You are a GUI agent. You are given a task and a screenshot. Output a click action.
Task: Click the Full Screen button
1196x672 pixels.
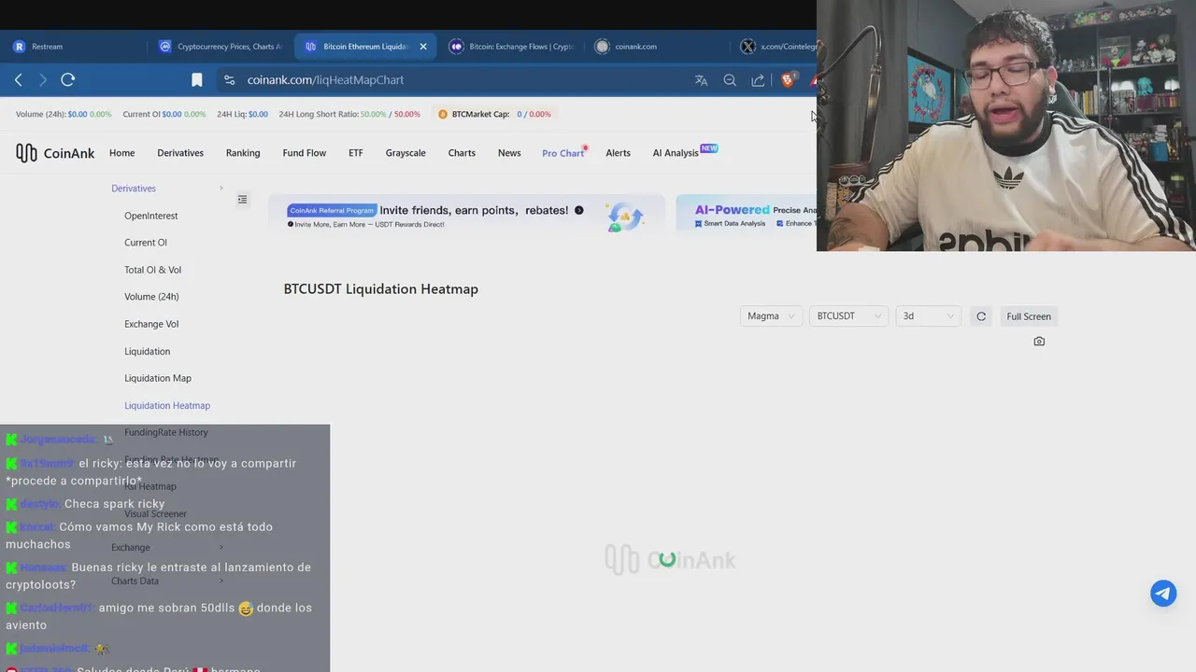point(1029,316)
